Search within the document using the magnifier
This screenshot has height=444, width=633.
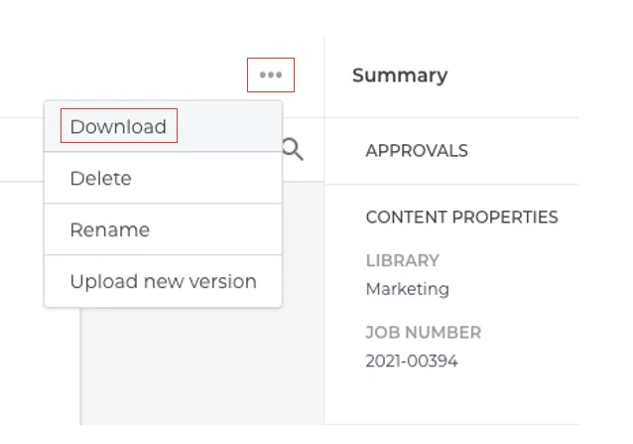pyautogui.click(x=293, y=149)
